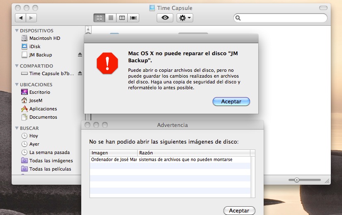
Task: Go back in Finder navigation
Action: pos(20,18)
